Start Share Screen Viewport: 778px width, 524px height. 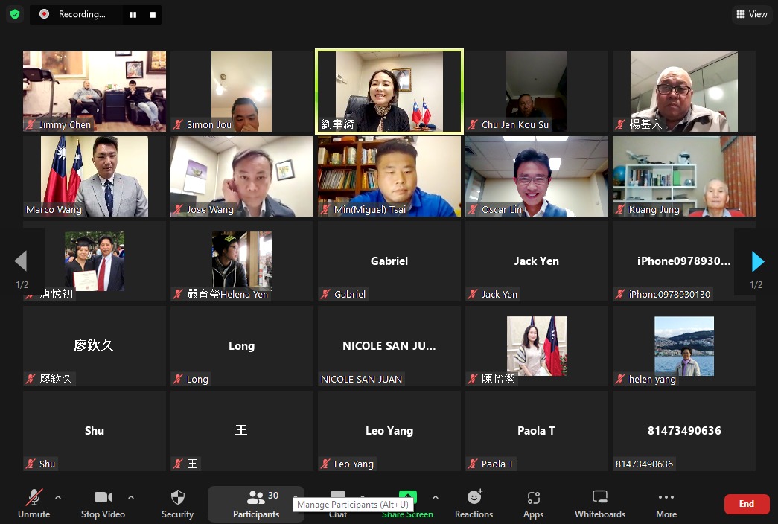point(407,497)
